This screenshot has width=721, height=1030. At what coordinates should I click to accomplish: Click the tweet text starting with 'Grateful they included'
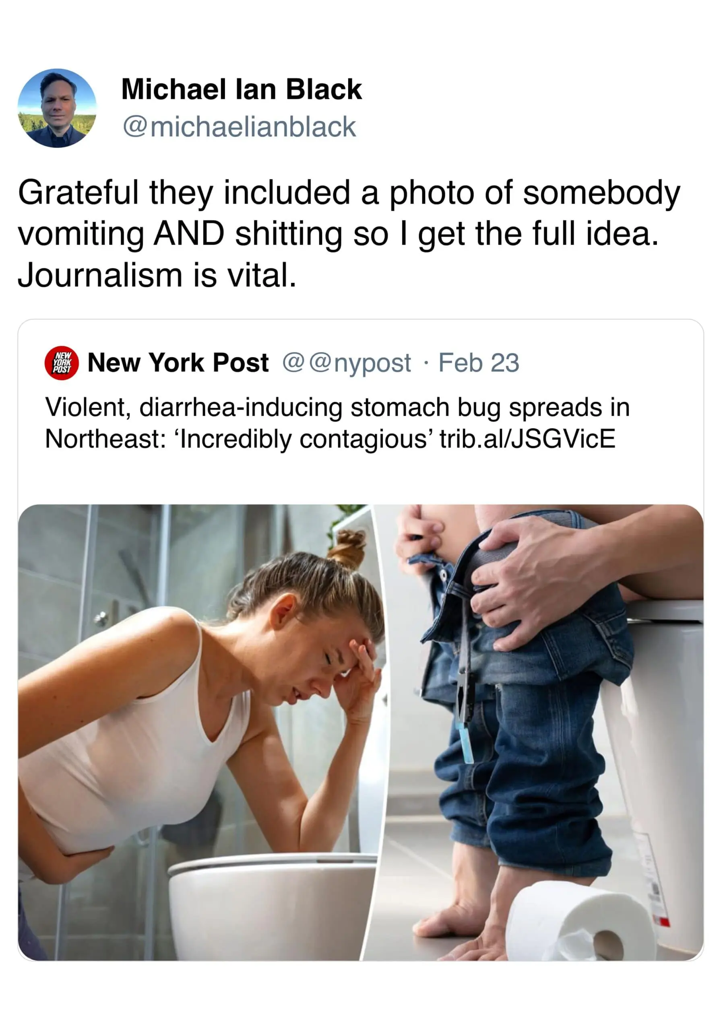(x=349, y=234)
